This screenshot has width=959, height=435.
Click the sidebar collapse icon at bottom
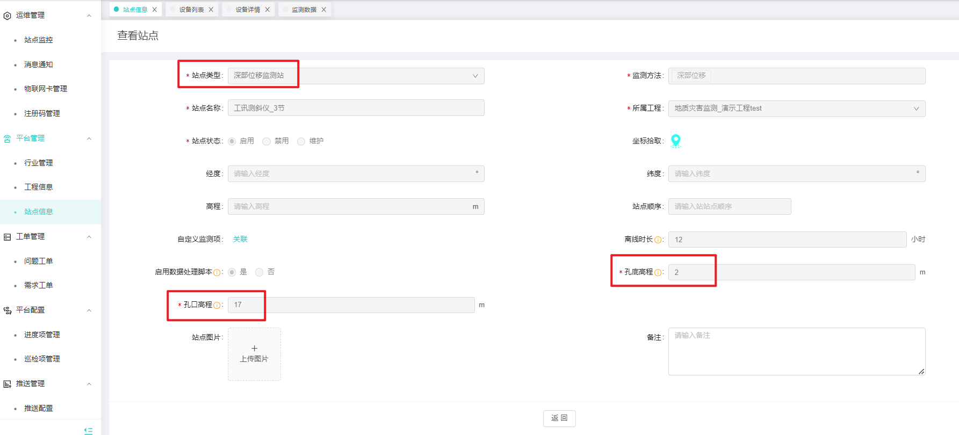89,430
